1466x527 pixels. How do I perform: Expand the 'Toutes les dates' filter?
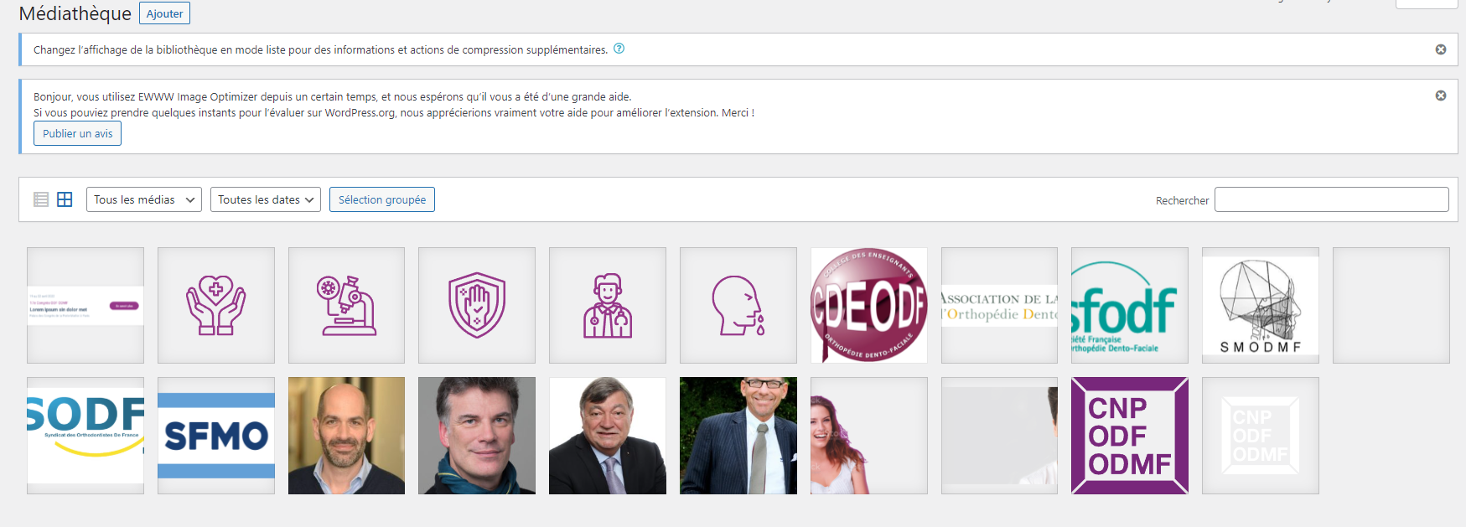(x=265, y=199)
